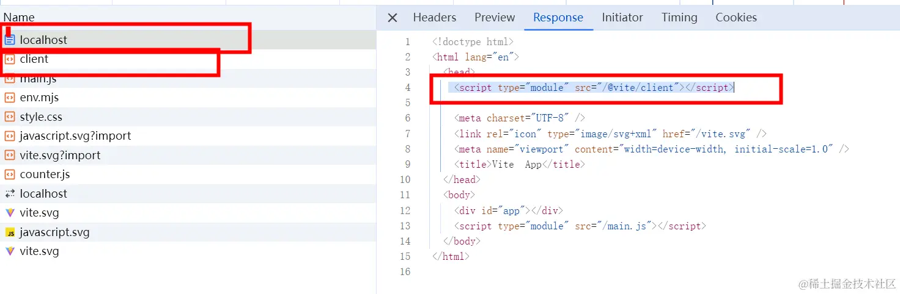Click the closing head tag line
The width and height of the screenshot is (900, 294).
(x=462, y=180)
